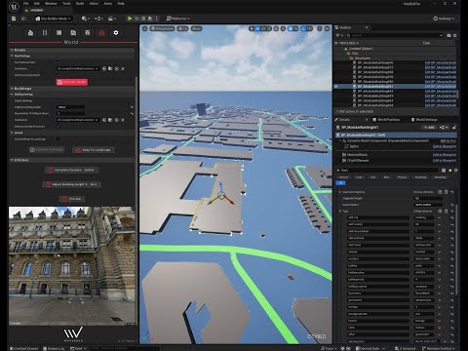Switch to the World Partition tab
The width and height of the screenshot is (468, 351).
click(386, 120)
